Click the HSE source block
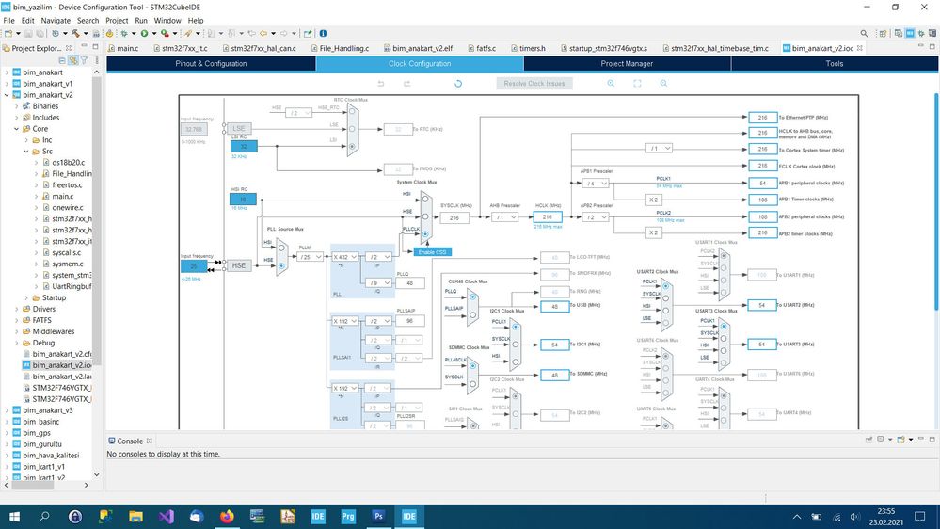Image resolution: width=940 pixels, height=529 pixels. pos(239,265)
